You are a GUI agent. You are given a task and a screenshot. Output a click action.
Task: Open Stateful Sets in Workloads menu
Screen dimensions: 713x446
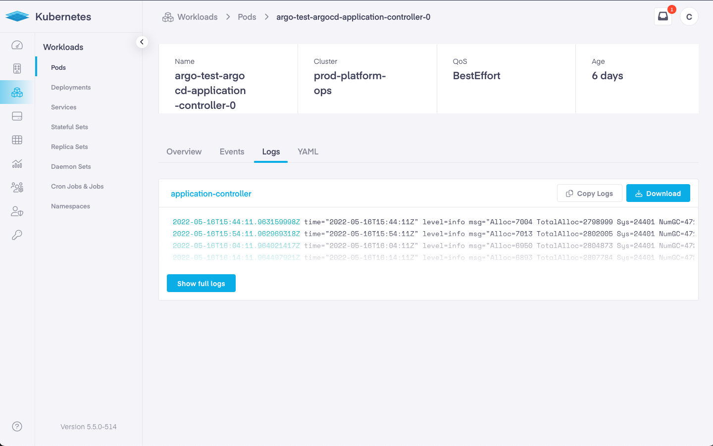point(69,127)
